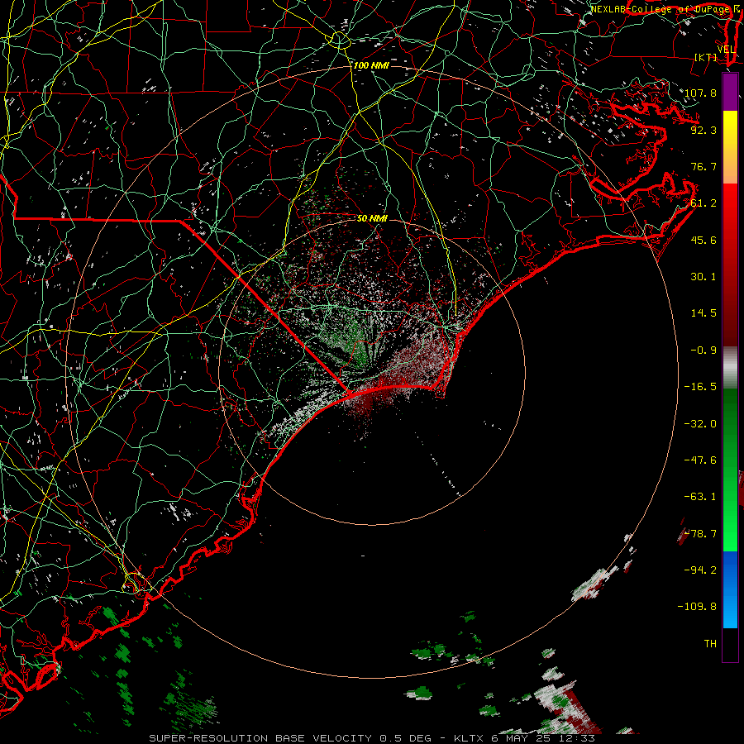This screenshot has height=744, width=744.
Task: Click the -78.7 legend value
Action: (x=700, y=534)
